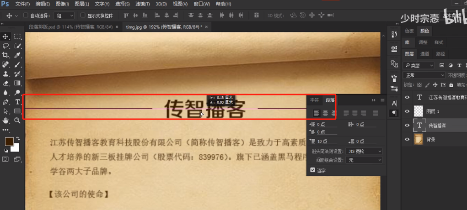Click the center text alignment button

(x=326, y=113)
